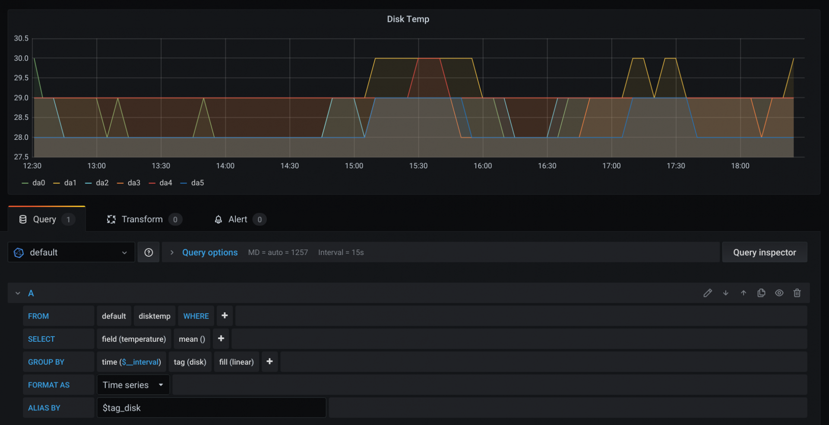Move query A up using the arrow icon

[744, 293]
